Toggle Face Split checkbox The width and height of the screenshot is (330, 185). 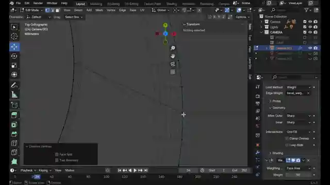coord(57,154)
